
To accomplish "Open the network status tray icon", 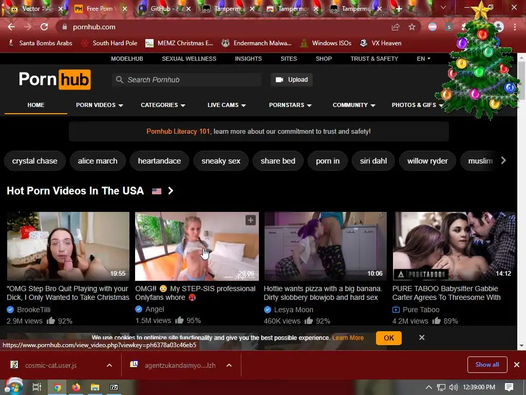I will coord(441,387).
